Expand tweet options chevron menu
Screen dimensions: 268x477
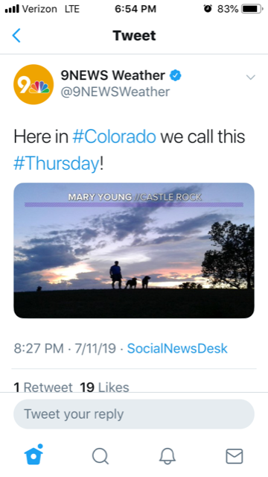coord(250,78)
